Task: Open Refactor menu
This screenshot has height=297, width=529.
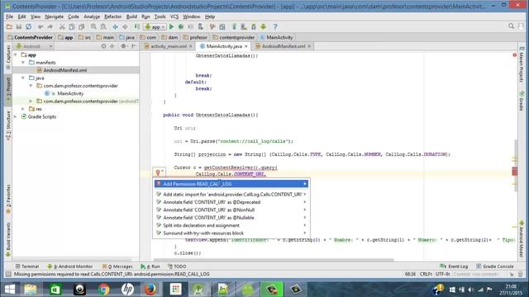Action: click(x=112, y=16)
